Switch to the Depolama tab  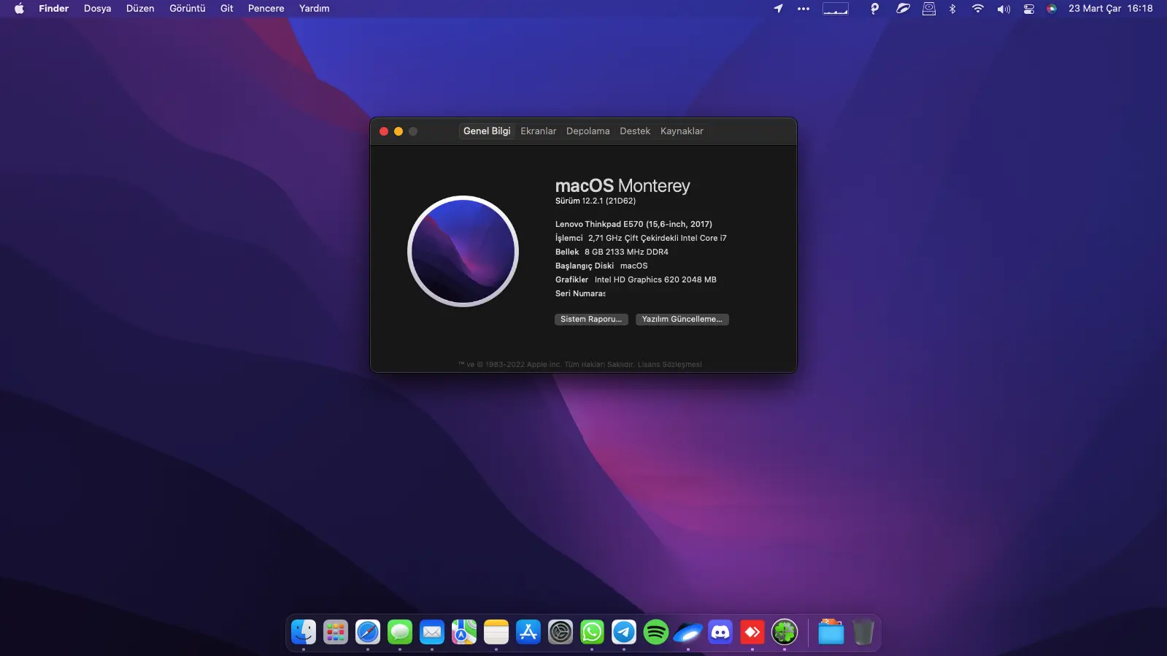(588, 131)
